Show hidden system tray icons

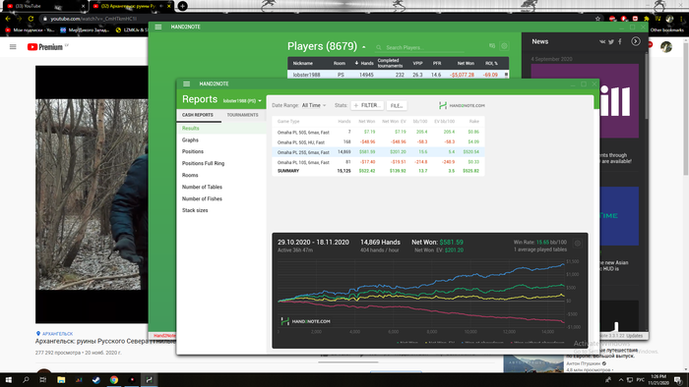[x=621, y=380]
